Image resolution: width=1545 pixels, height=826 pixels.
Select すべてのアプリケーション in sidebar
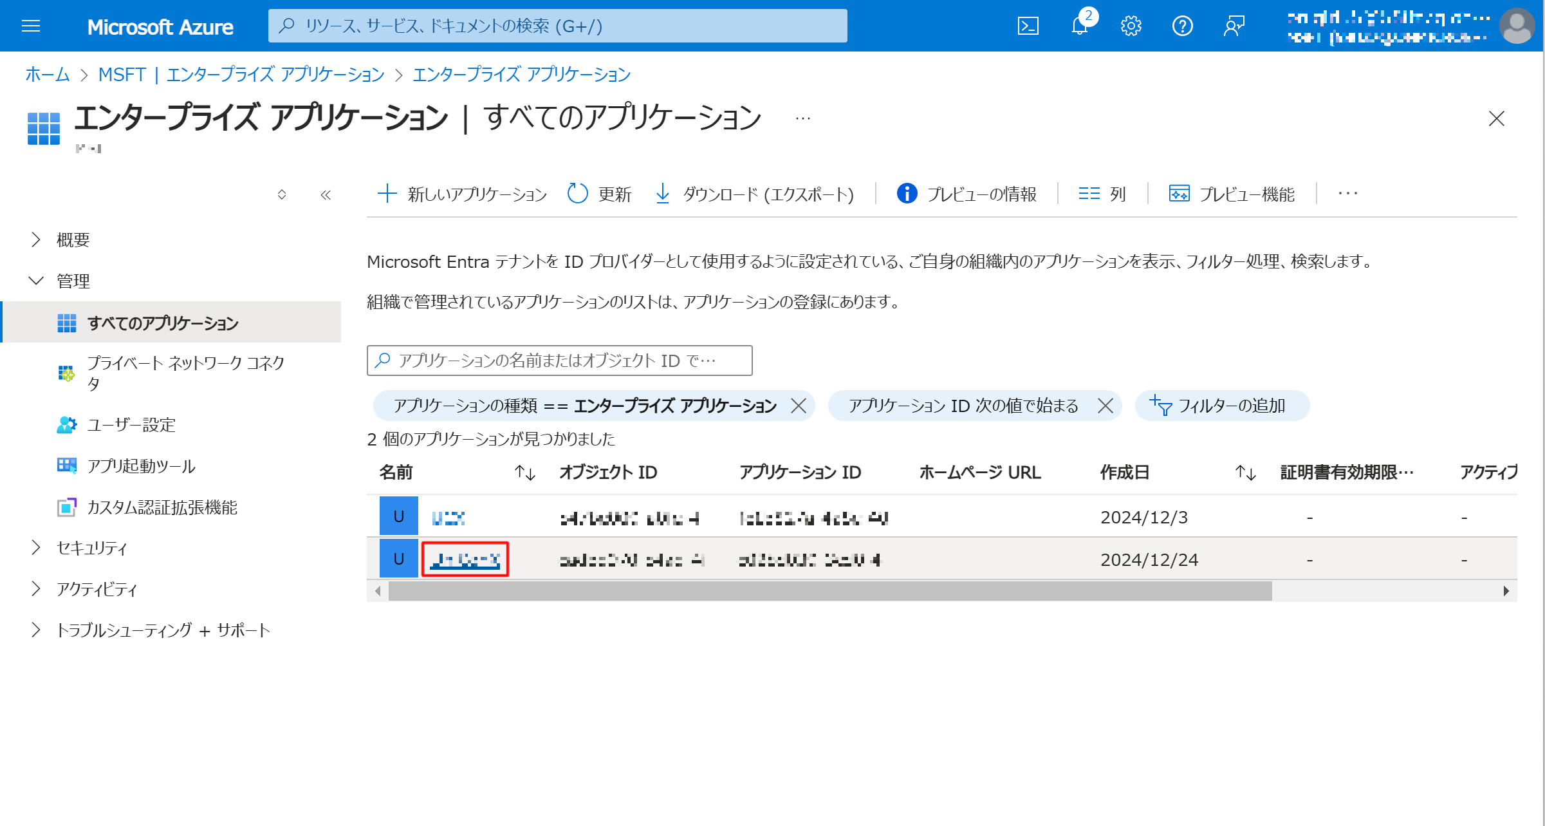click(172, 323)
